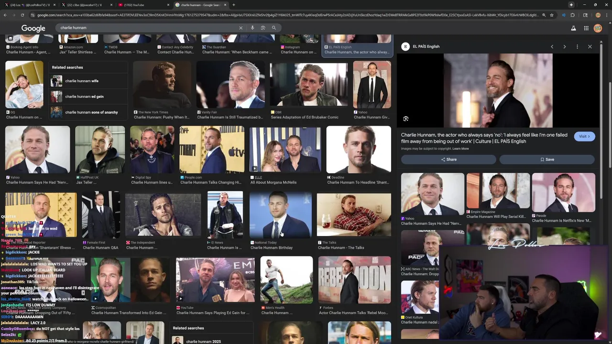Open People.com Talks Changing thumbnail
Viewport: 612px width, 344px height.
click(x=212, y=150)
